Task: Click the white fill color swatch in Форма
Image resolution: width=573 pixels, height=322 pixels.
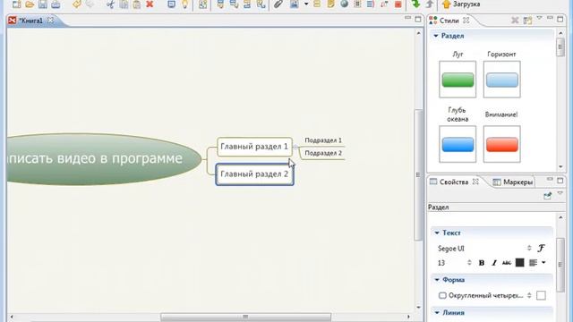Action: (x=541, y=295)
